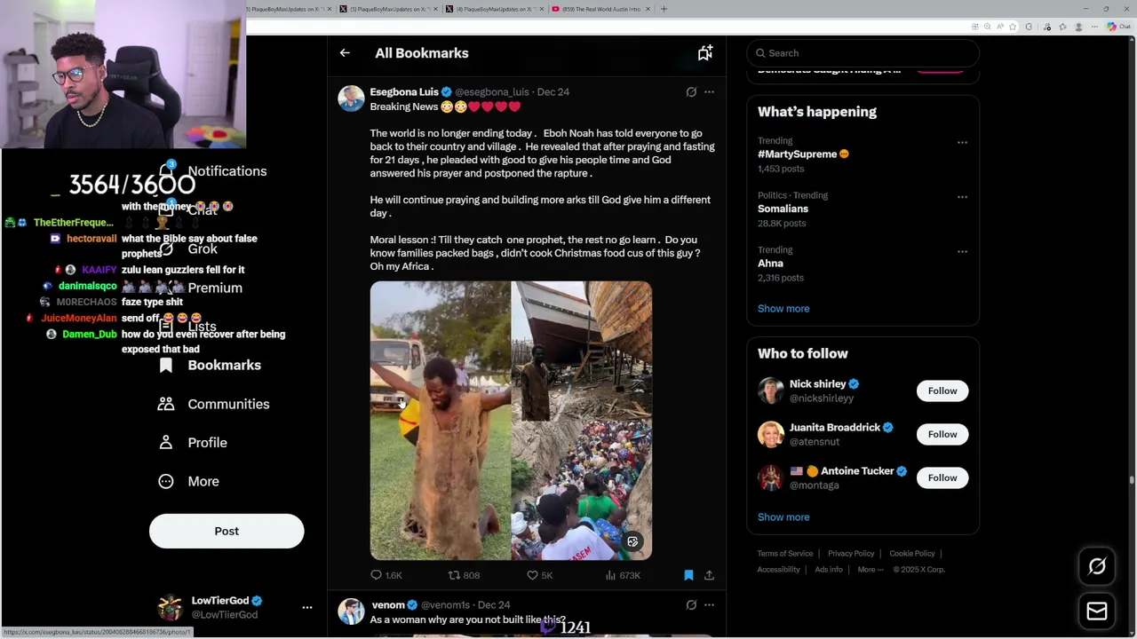Image resolution: width=1137 pixels, height=639 pixels.
Task: Open Privacy Policy footer link
Action: click(x=851, y=554)
